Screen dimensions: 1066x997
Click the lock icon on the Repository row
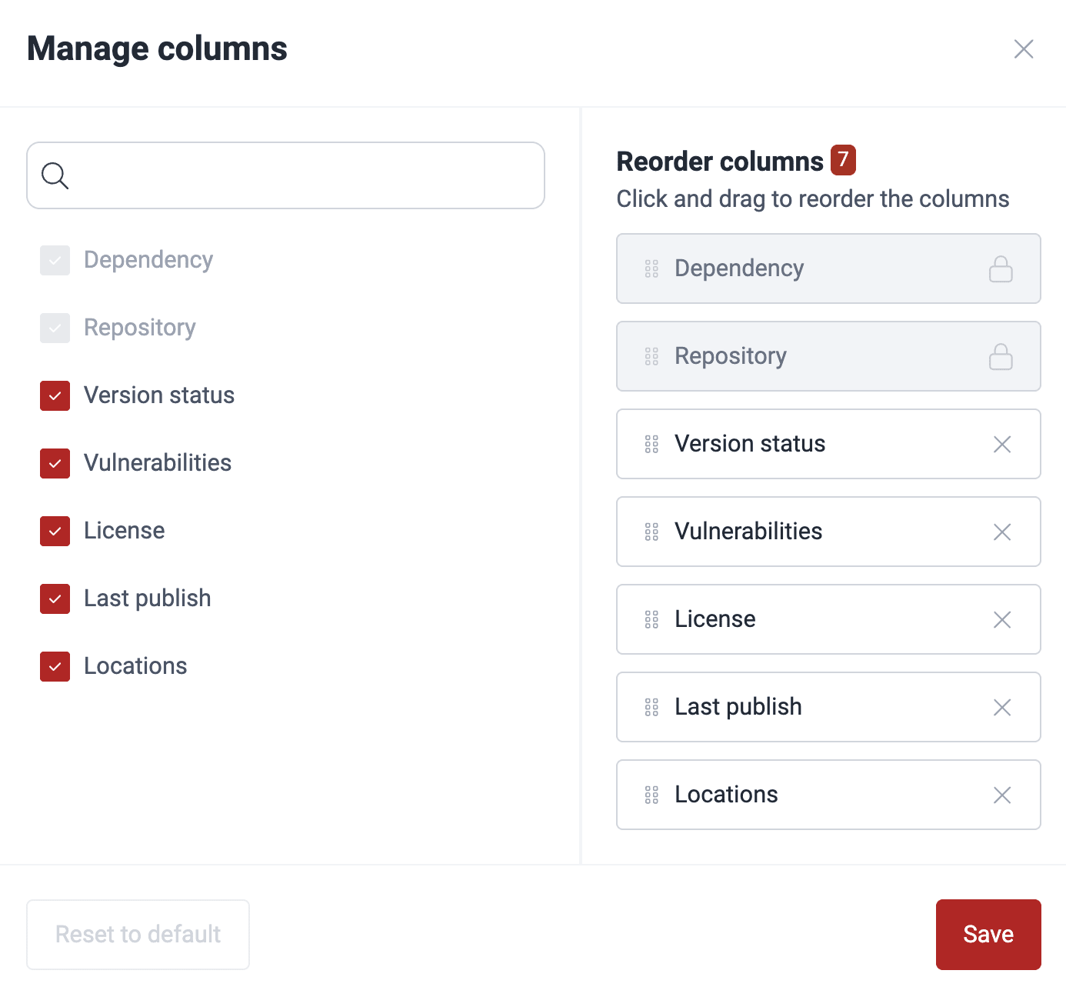[1001, 356]
